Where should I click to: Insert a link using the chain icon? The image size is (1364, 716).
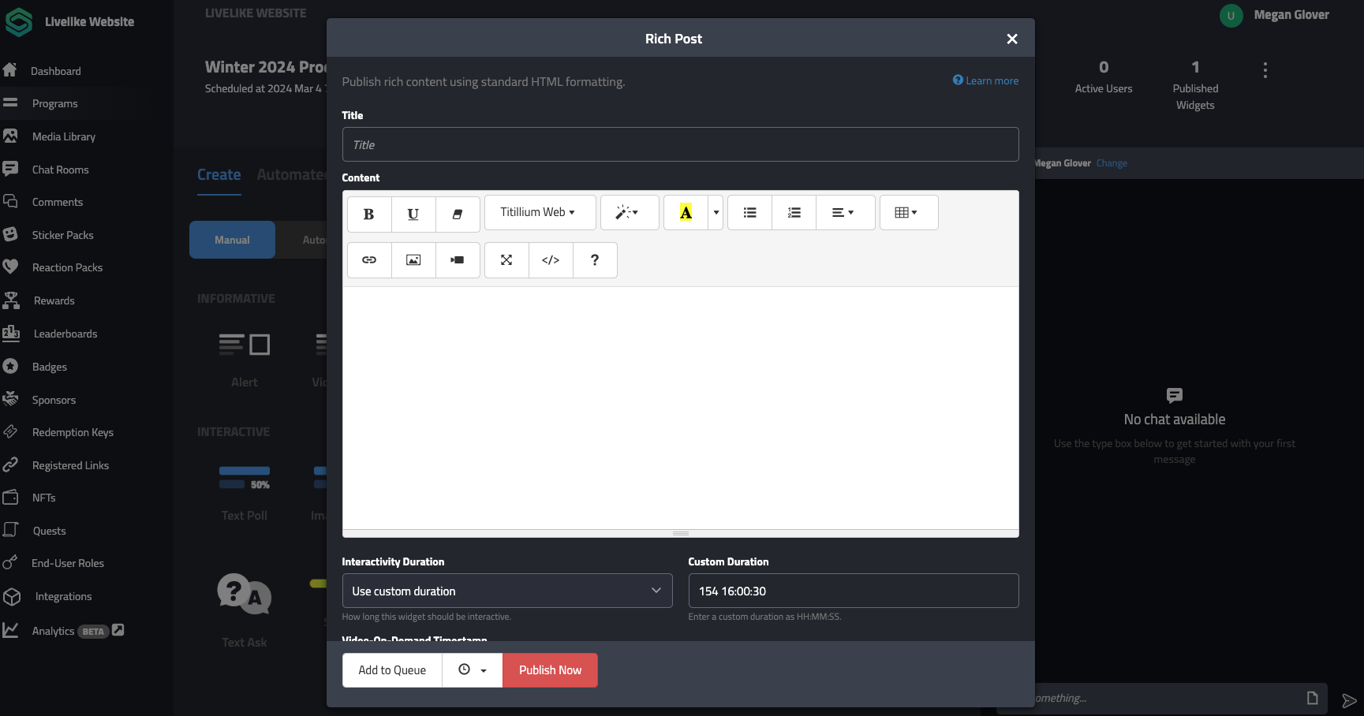point(368,260)
